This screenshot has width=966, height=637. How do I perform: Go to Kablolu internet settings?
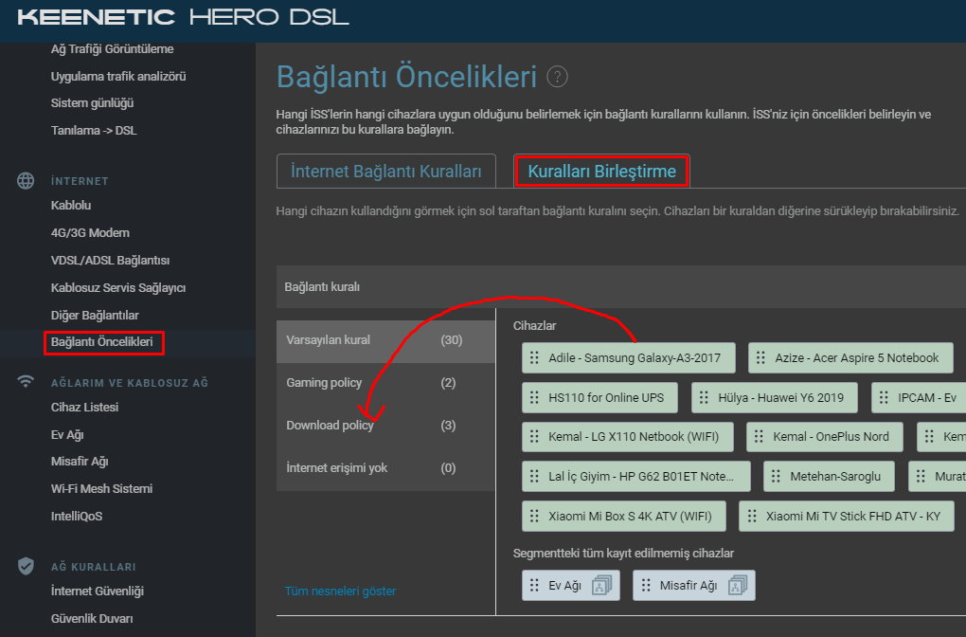pos(71,206)
